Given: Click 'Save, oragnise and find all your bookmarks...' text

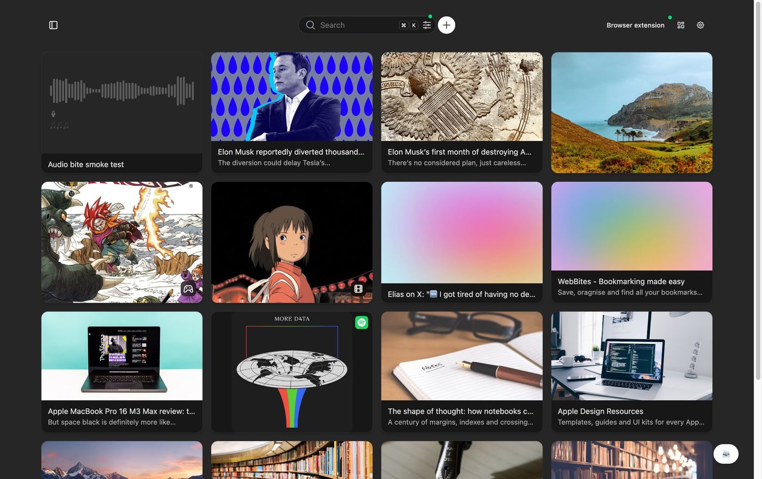Looking at the screenshot, I should pyautogui.click(x=630, y=292).
